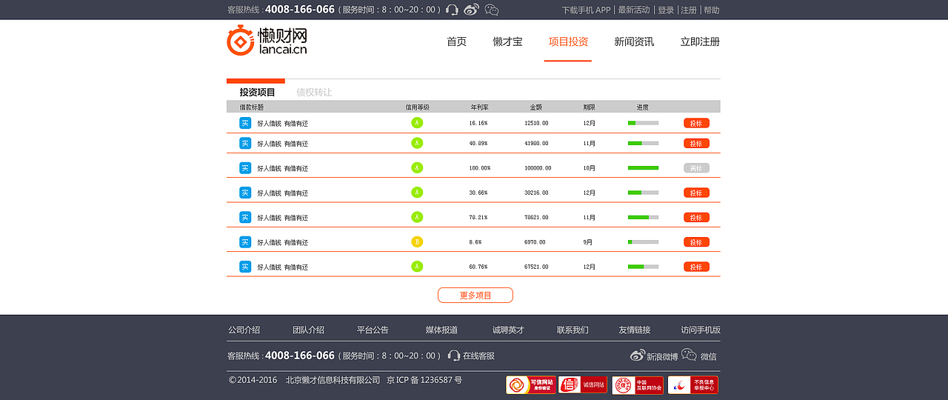
Task: Open 最新活动 link in top bar
Action: tap(634, 10)
